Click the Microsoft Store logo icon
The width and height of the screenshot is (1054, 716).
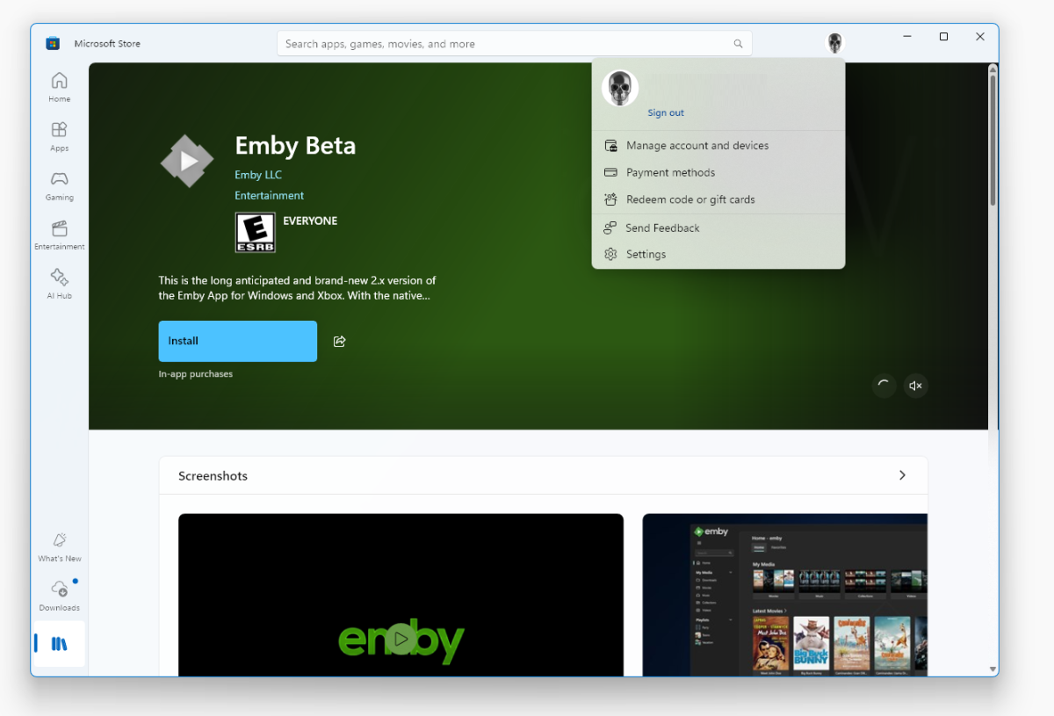pos(53,43)
